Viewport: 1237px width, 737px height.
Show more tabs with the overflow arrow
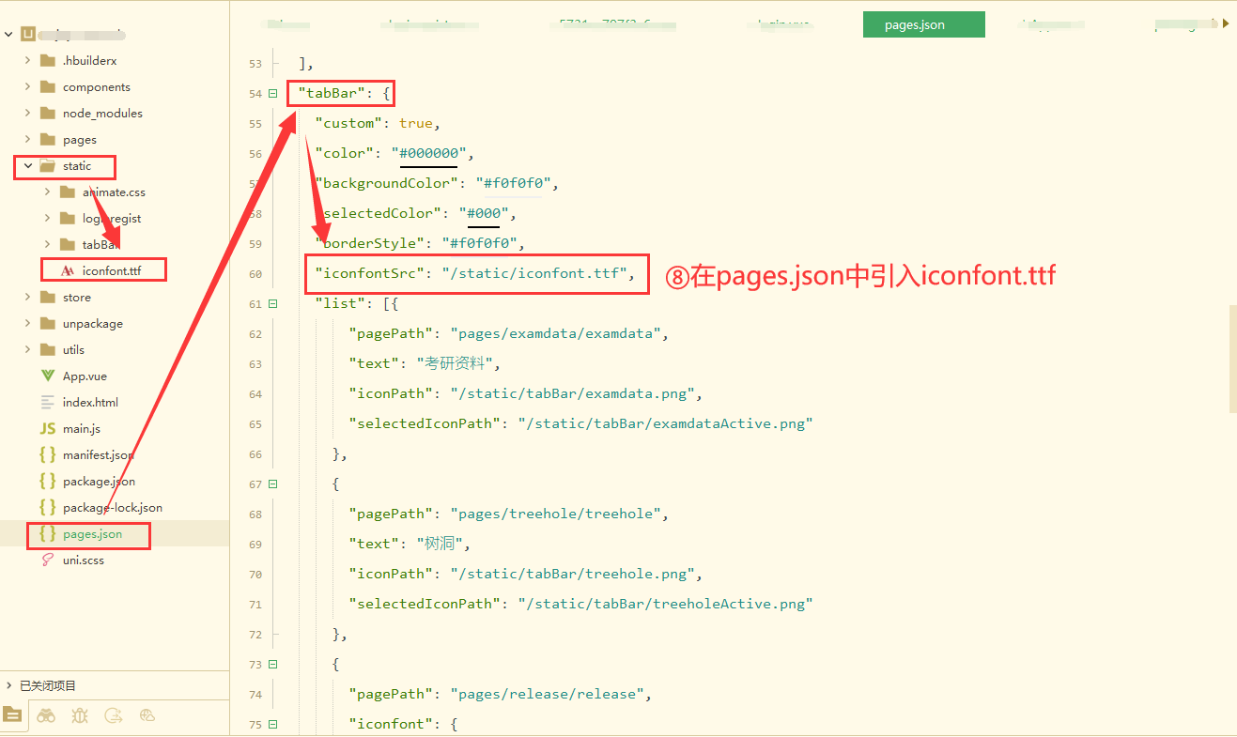[1225, 24]
